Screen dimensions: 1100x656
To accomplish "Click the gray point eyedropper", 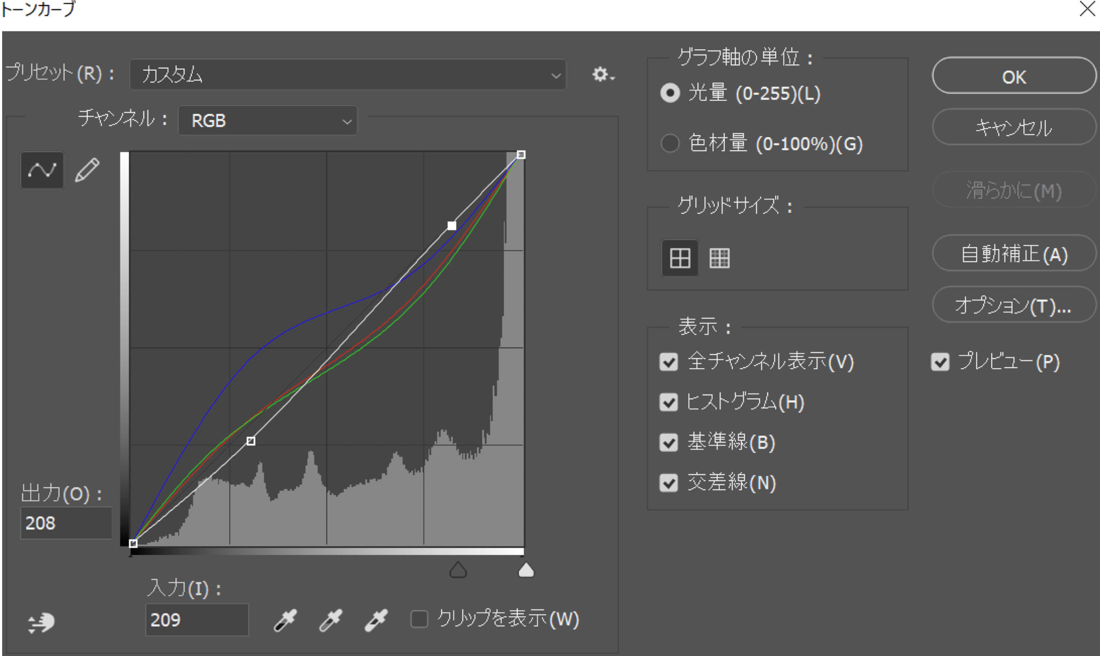I will [x=331, y=620].
